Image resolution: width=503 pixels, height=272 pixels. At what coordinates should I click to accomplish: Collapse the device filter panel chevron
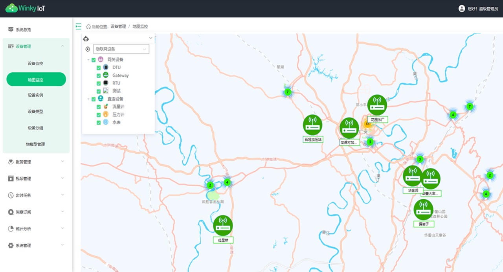click(151, 38)
